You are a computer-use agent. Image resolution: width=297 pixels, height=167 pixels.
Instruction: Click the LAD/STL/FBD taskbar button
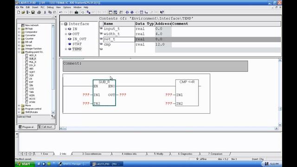[x=107, y=164]
